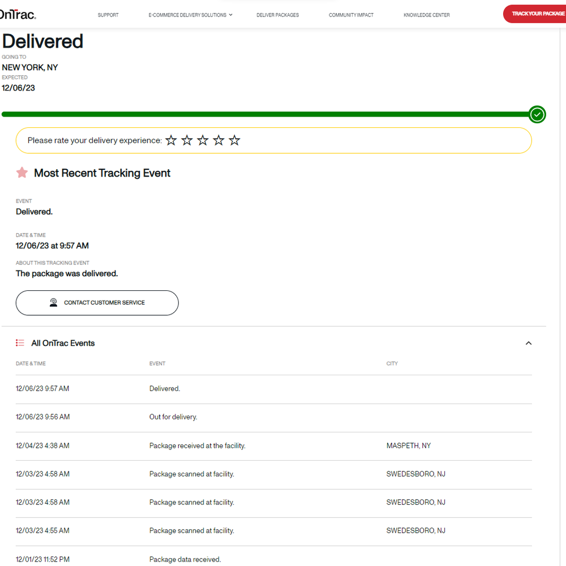Click the Delivered. event in the table
Image resolution: width=566 pixels, height=566 pixels.
tap(165, 388)
